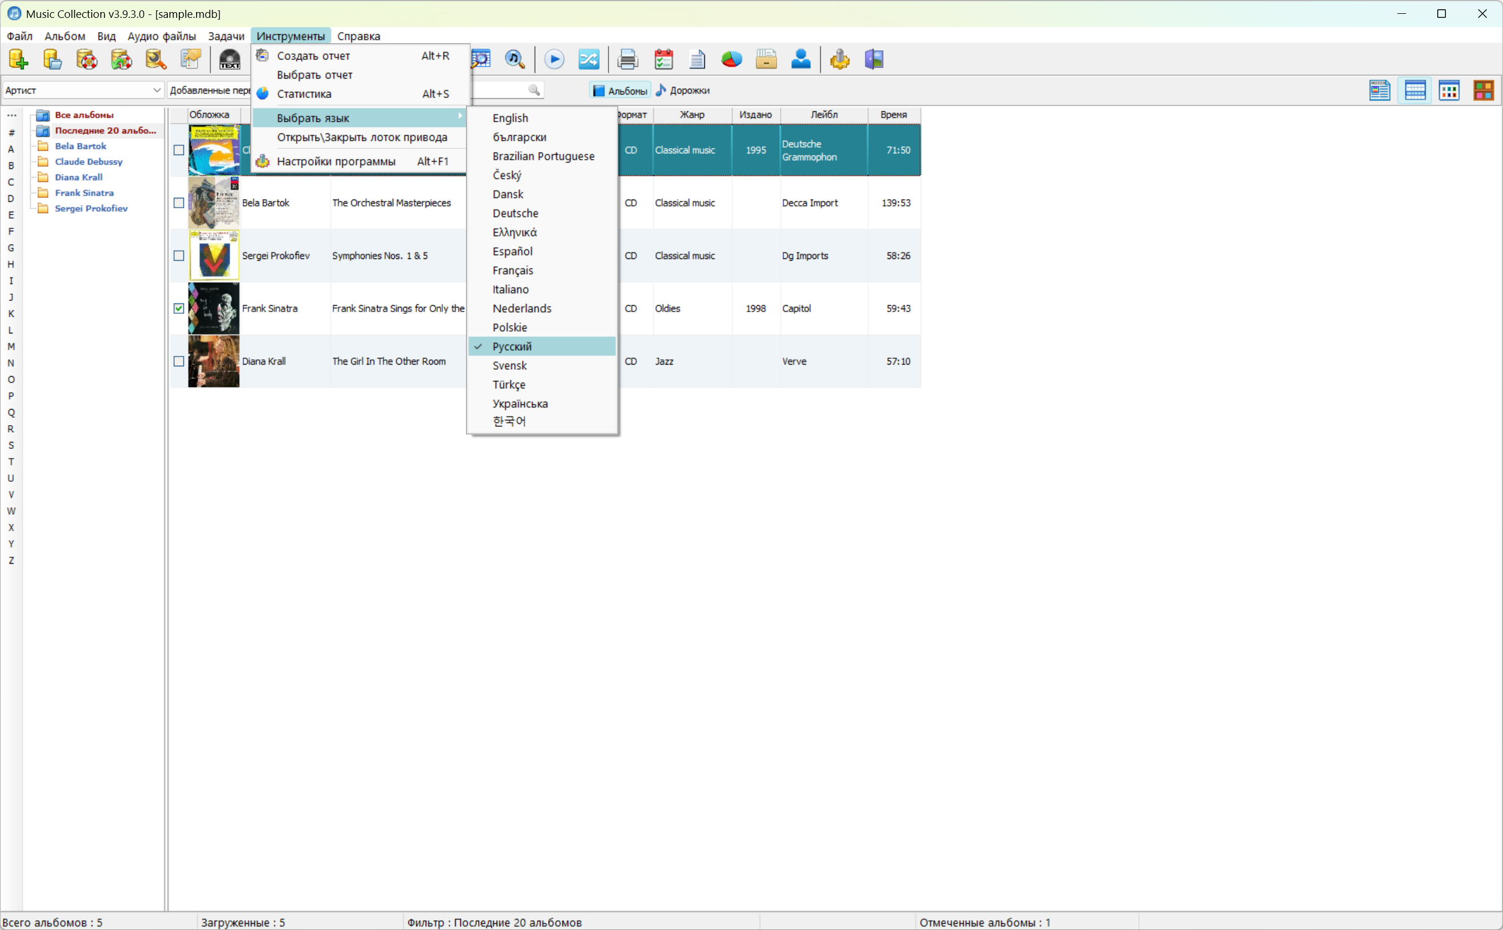Click the Альбомы button

pos(619,91)
